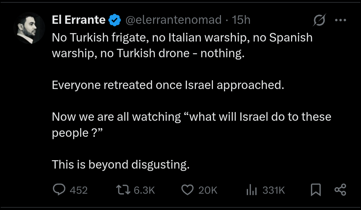361x210 pixels.
Task: Click the 331K views count
Action: (273, 190)
